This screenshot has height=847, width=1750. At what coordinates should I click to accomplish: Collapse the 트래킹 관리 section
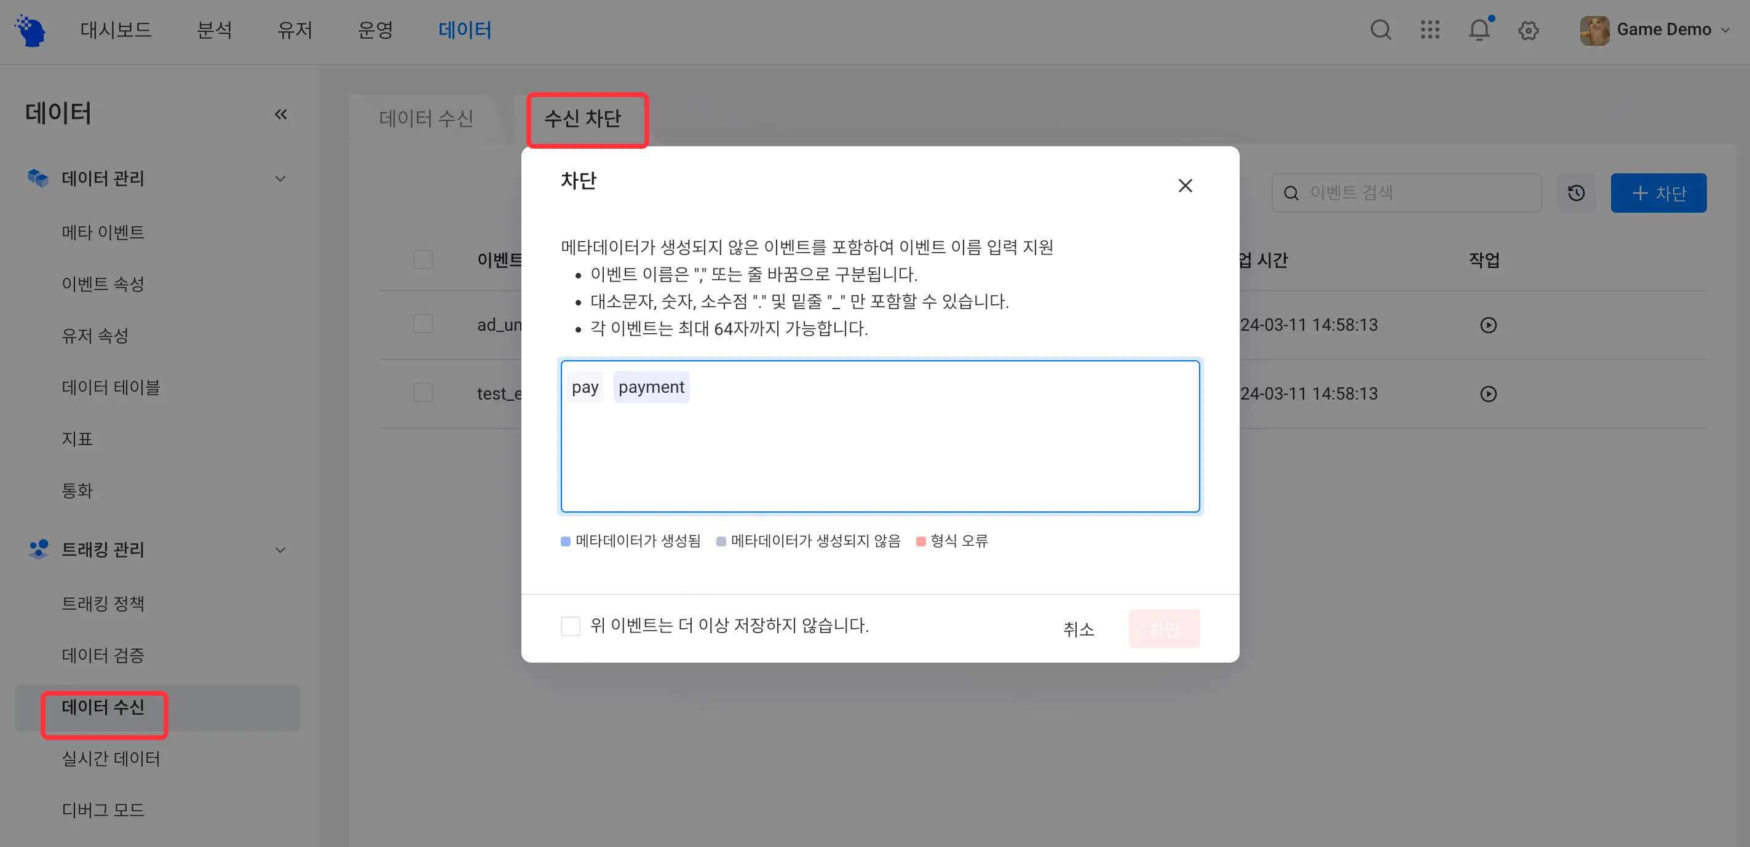(280, 550)
